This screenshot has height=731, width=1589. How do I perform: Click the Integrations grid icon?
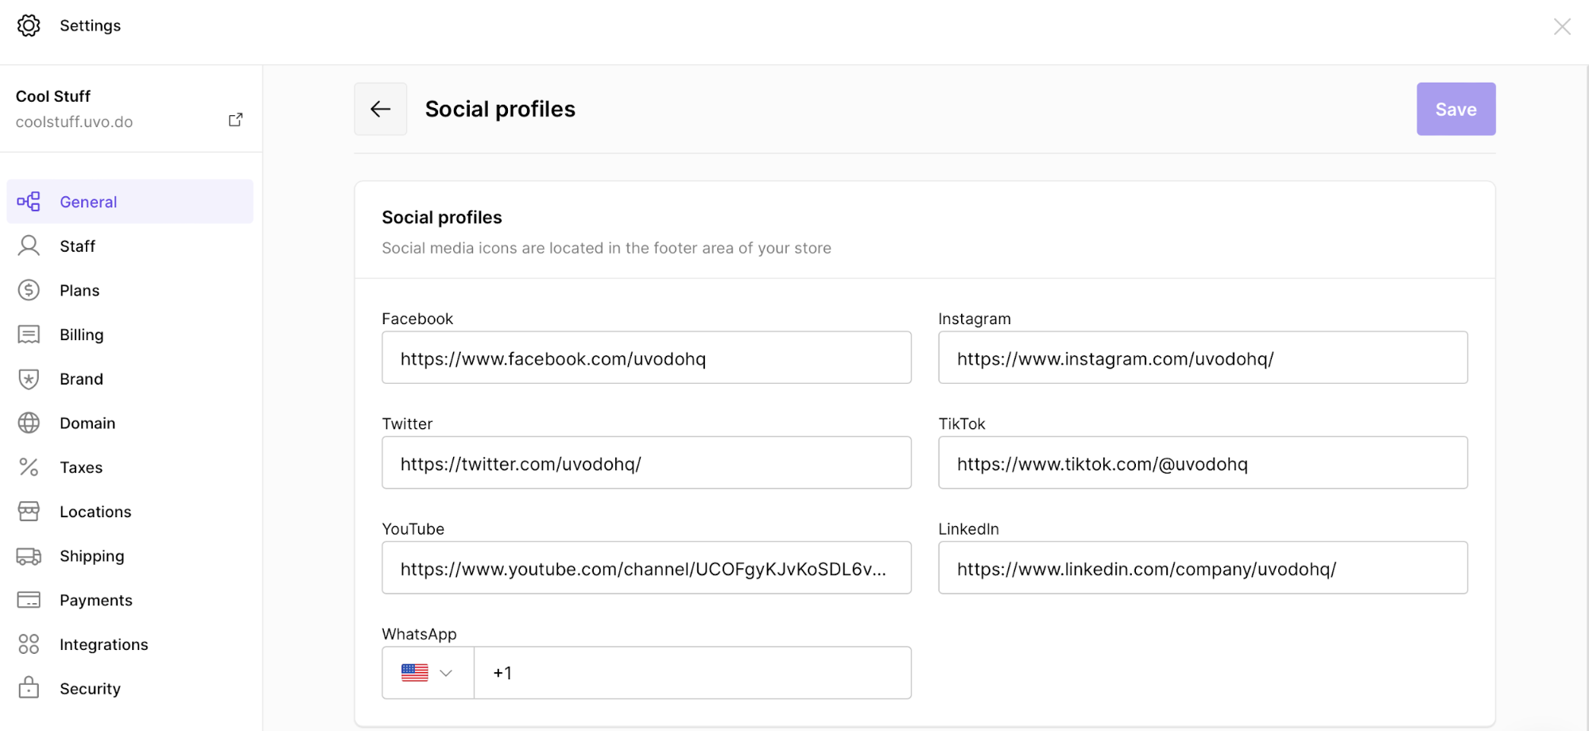(x=29, y=644)
